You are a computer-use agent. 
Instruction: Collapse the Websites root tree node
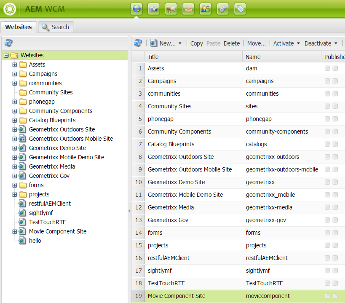coord(6,56)
